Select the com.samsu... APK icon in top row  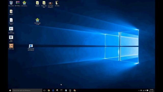(24, 4)
